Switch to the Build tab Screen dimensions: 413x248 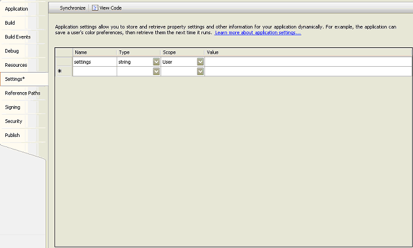click(x=10, y=23)
